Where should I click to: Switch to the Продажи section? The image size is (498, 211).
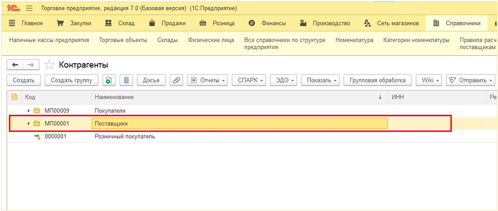point(167,23)
